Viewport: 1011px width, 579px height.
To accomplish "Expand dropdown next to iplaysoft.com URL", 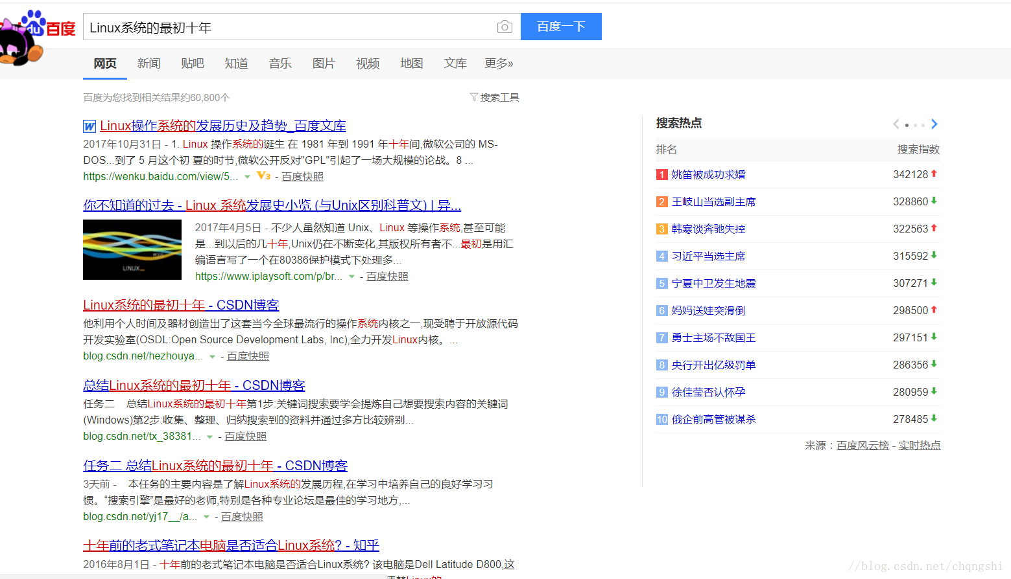I will [351, 277].
